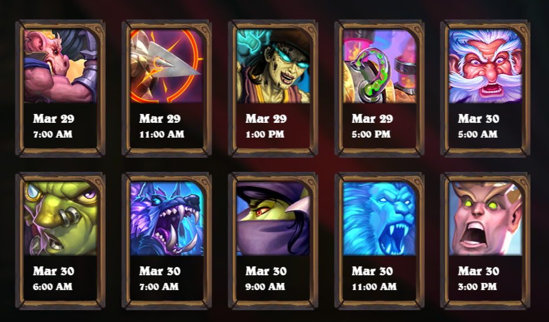The height and width of the screenshot is (322, 549).
Task: Open the pig-man card art for Mar 29 7:00 AM
Action: pyautogui.click(x=60, y=66)
